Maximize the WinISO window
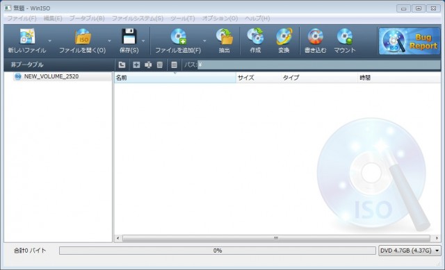 pos(419,8)
